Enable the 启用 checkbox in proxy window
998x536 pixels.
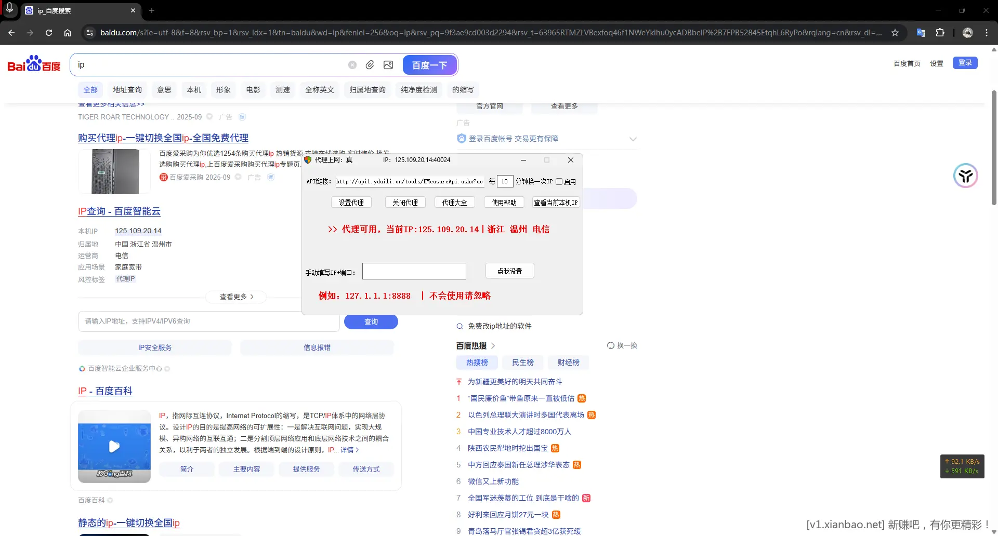pos(559,182)
